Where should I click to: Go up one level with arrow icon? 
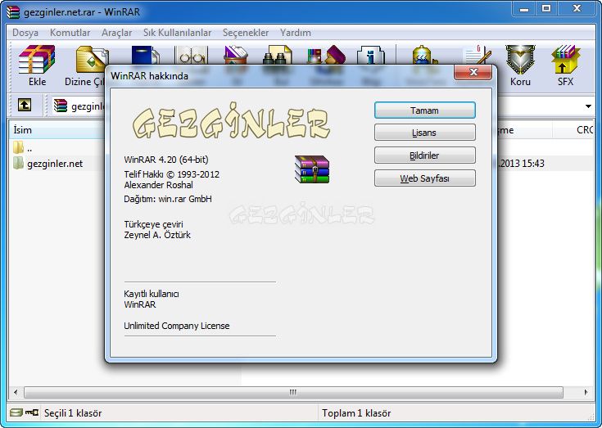pos(25,105)
